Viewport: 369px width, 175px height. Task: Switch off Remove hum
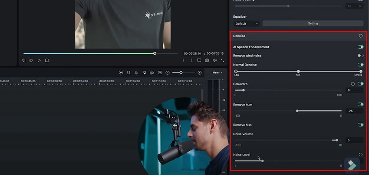pyautogui.click(x=360, y=104)
